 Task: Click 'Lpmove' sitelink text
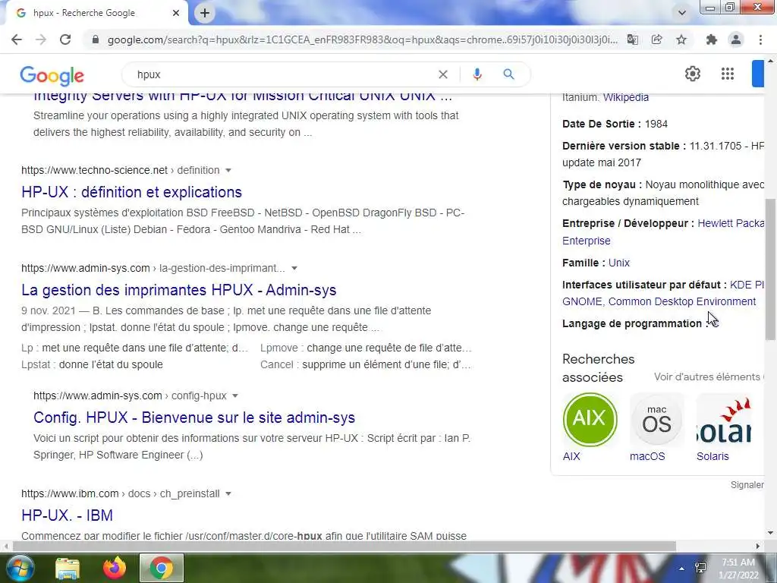pyautogui.click(x=279, y=348)
